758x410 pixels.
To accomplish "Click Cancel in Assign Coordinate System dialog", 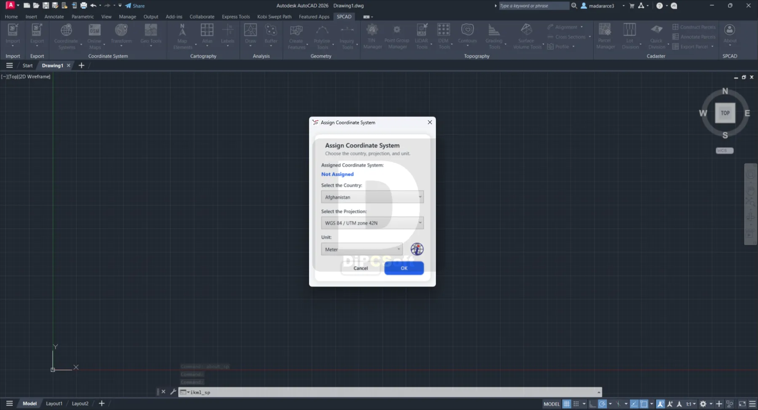I will pos(360,268).
